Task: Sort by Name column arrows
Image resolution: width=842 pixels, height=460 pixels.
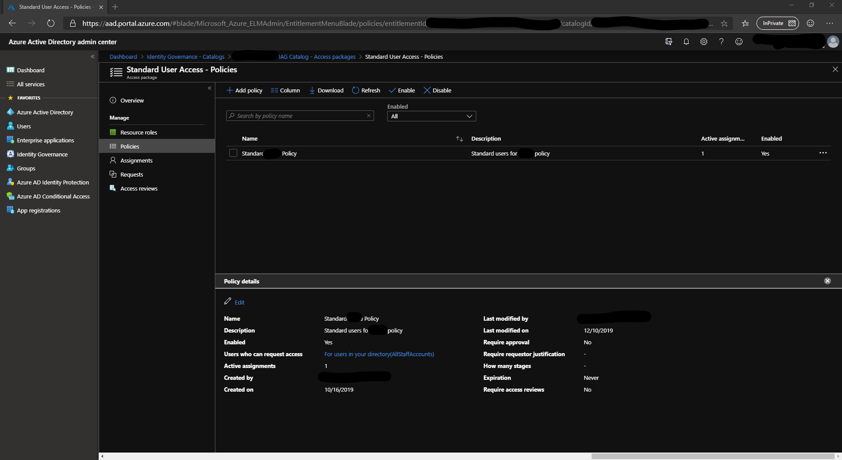Action: coord(460,138)
